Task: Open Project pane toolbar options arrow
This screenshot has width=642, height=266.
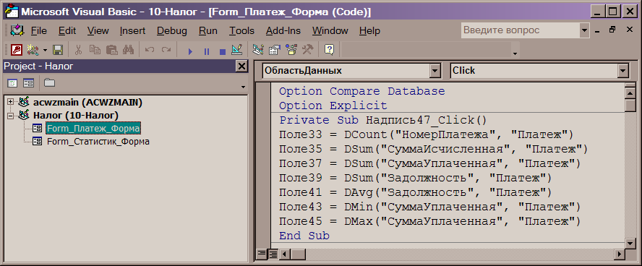Action: pos(243,87)
